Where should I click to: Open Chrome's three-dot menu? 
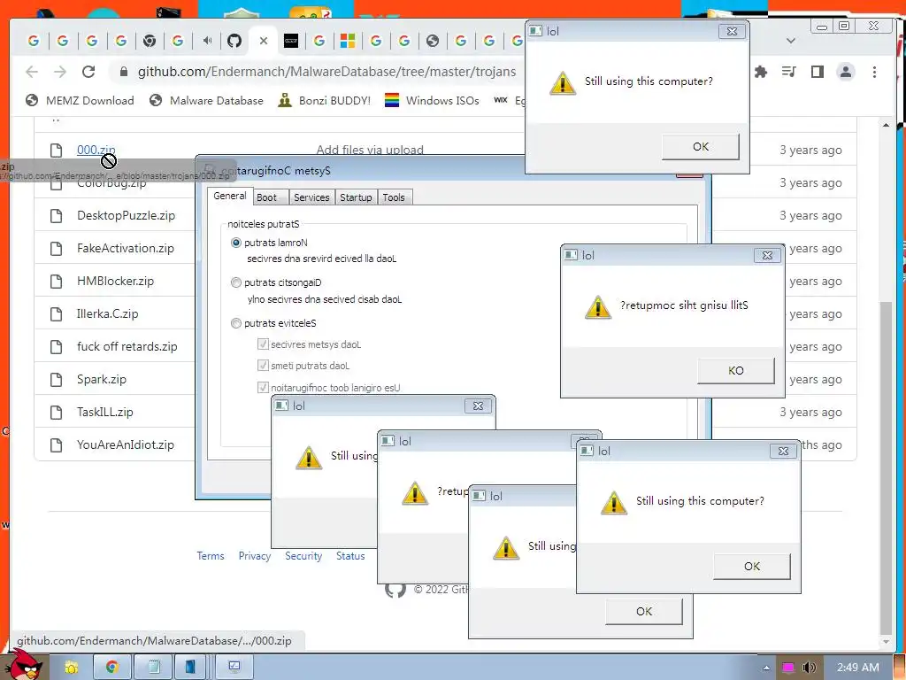pyautogui.click(x=874, y=72)
